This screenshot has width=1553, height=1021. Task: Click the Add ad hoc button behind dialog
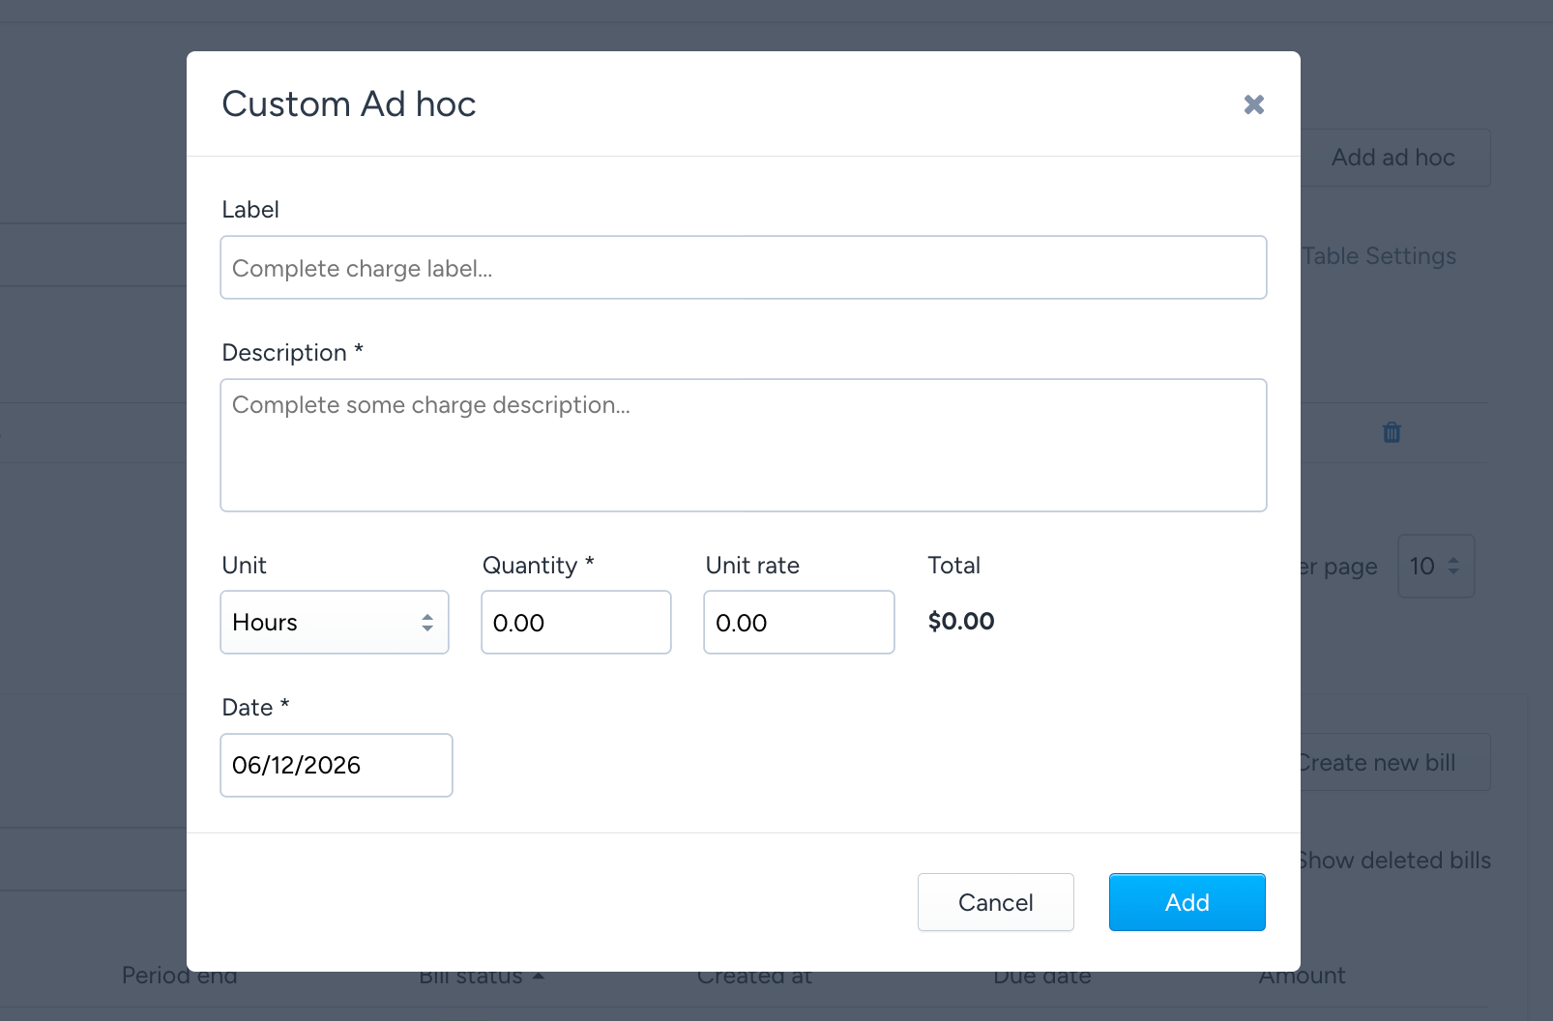coord(1394,158)
